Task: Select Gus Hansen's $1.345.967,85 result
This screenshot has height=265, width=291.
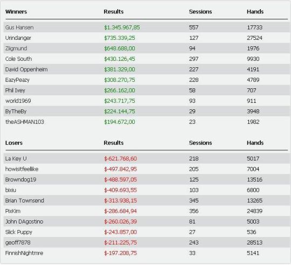Action: pyautogui.click(x=122, y=27)
